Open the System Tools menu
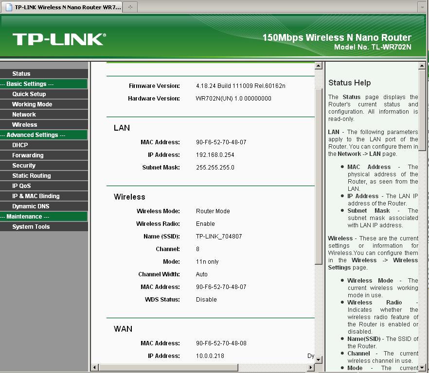Viewport: 429px width, 373px height. tap(31, 227)
